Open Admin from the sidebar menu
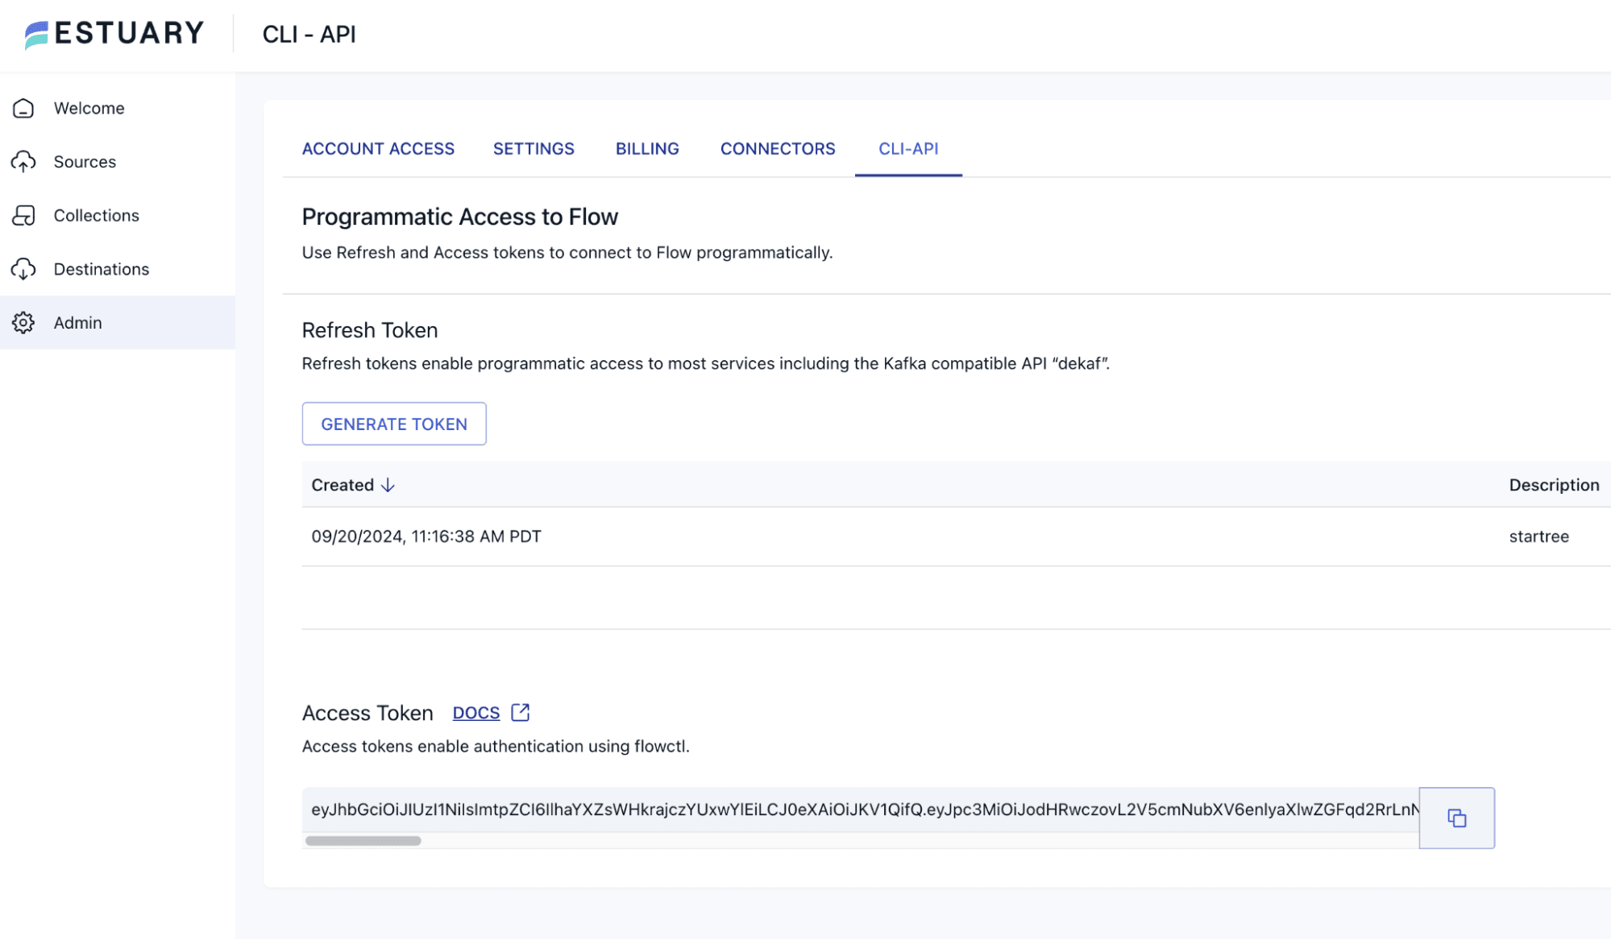Viewport: 1611px width, 940px height. tap(77, 322)
